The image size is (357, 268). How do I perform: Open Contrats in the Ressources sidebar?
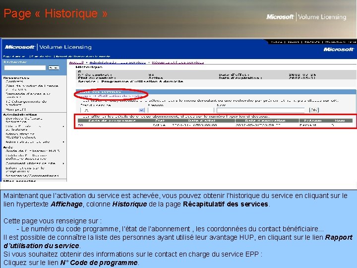point(14,81)
